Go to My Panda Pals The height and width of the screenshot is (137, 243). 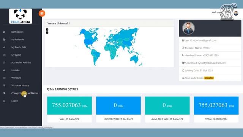(19, 47)
